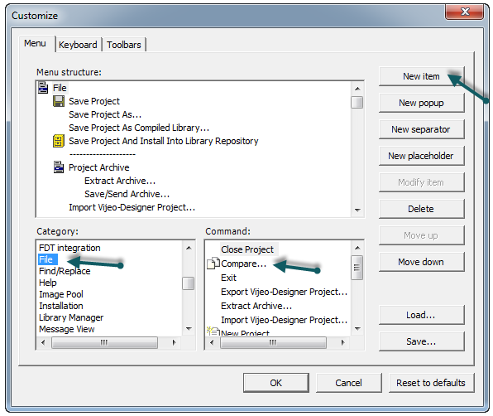
Task: Open the Toolbars tab
Action: pyautogui.click(x=124, y=45)
